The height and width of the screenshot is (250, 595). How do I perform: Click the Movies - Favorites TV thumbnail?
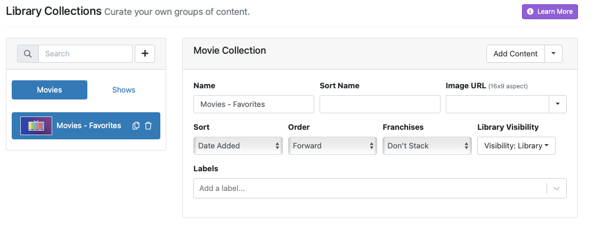36,126
